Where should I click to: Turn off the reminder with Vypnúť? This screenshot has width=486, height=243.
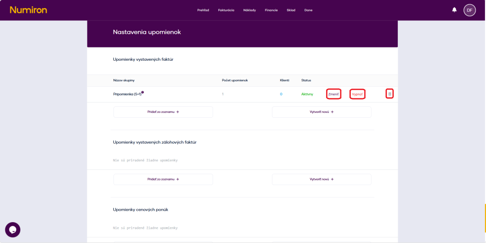357,94
